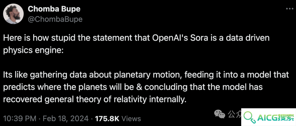The height and width of the screenshot is (126, 296).
Task: Open the three-dot more options menu
Action: (x=289, y=8)
